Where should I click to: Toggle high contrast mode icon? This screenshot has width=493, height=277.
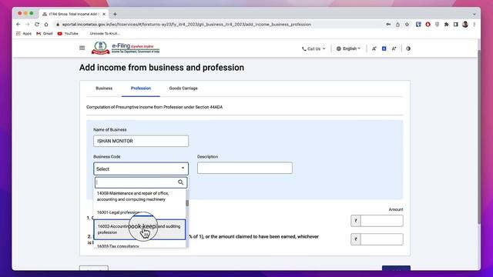click(x=408, y=48)
